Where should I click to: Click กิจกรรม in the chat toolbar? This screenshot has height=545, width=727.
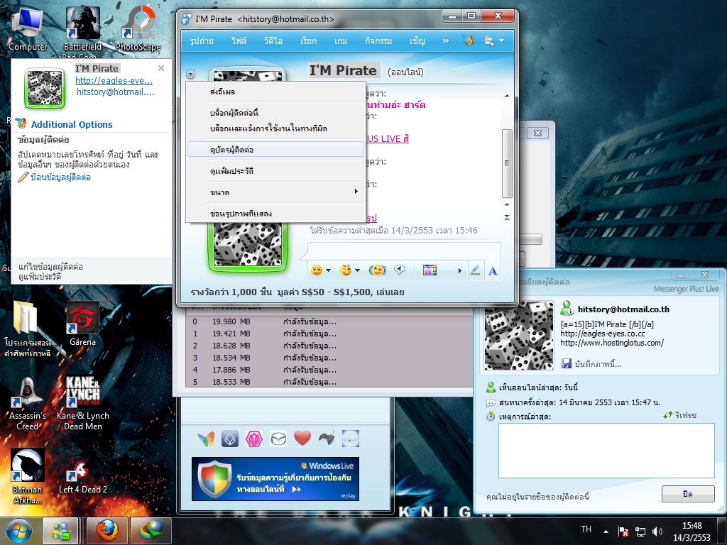coord(378,40)
